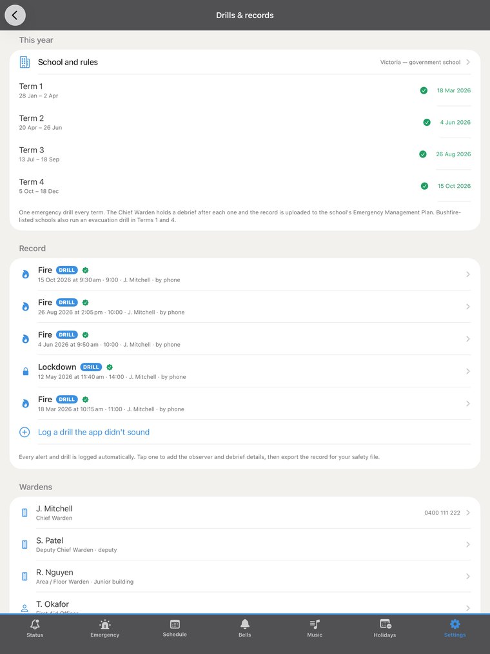This screenshot has width=490, height=654.
Task: Click Term 1 green completion checkmark
Action: click(x=424, y=90)
